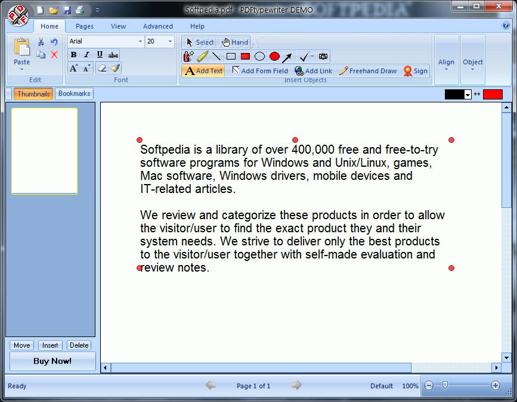
Task: Customize the quick access toolbar dropdown
Action: tap(97, 10)
